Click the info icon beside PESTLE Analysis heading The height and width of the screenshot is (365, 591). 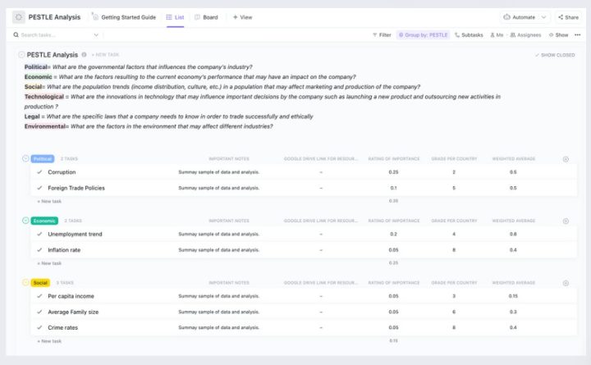(84, 54)
